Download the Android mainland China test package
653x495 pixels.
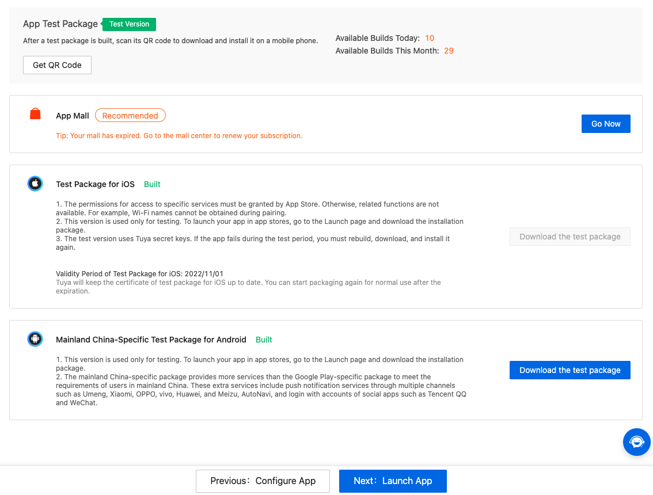[570, 370]
